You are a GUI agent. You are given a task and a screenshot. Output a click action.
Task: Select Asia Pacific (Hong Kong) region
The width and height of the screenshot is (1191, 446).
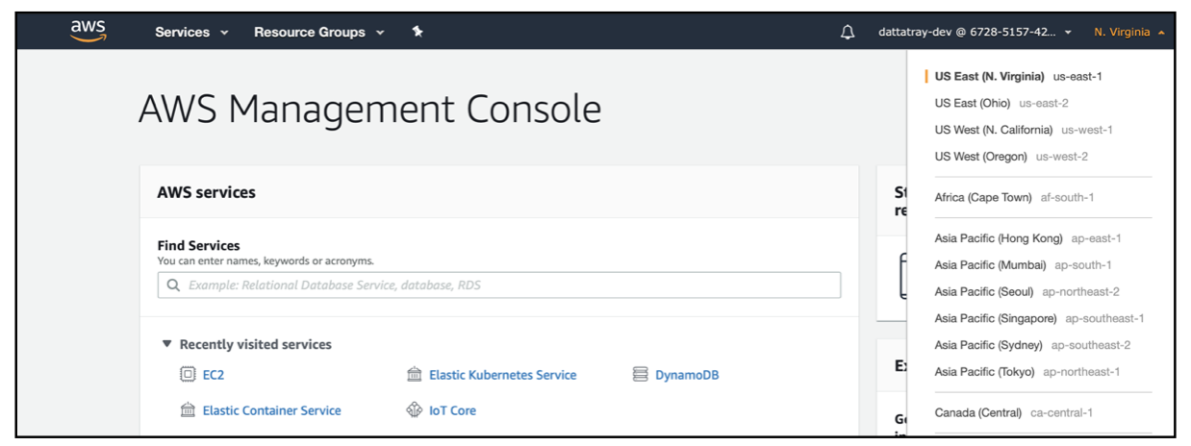(x=1027, y=238)
